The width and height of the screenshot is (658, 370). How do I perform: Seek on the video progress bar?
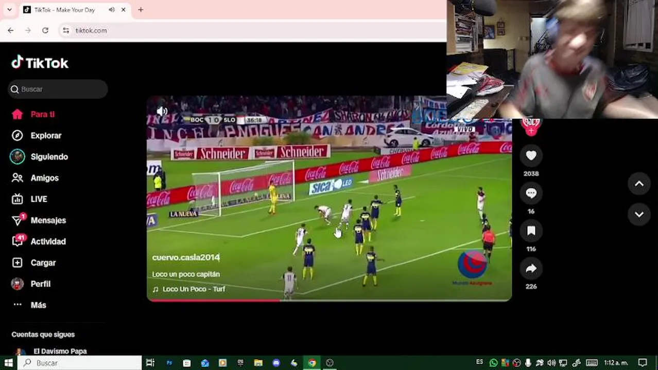329,300
